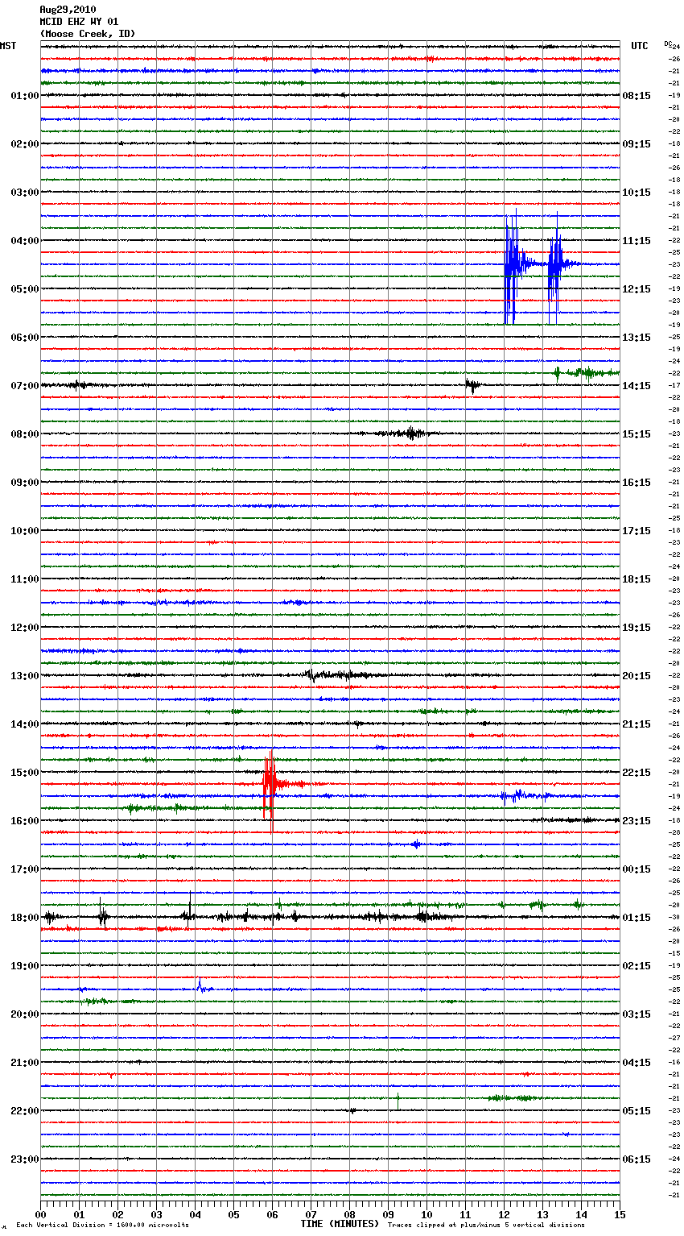Click the 22:15 UTC time label
The width and height of the screenshot is (684, 1236).
click(x=637, y=773)
